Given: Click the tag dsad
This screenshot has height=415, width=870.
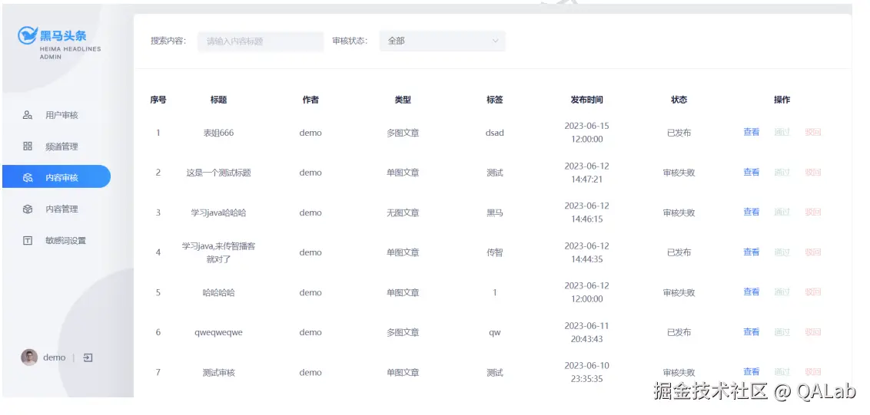Looking at the screenshot, I should tap(494, 133).
